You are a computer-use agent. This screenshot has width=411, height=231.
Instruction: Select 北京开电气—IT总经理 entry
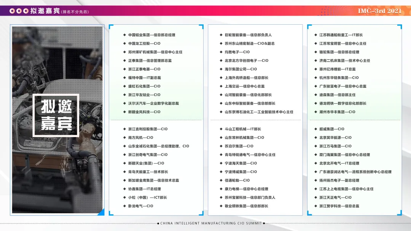(339, 163)
